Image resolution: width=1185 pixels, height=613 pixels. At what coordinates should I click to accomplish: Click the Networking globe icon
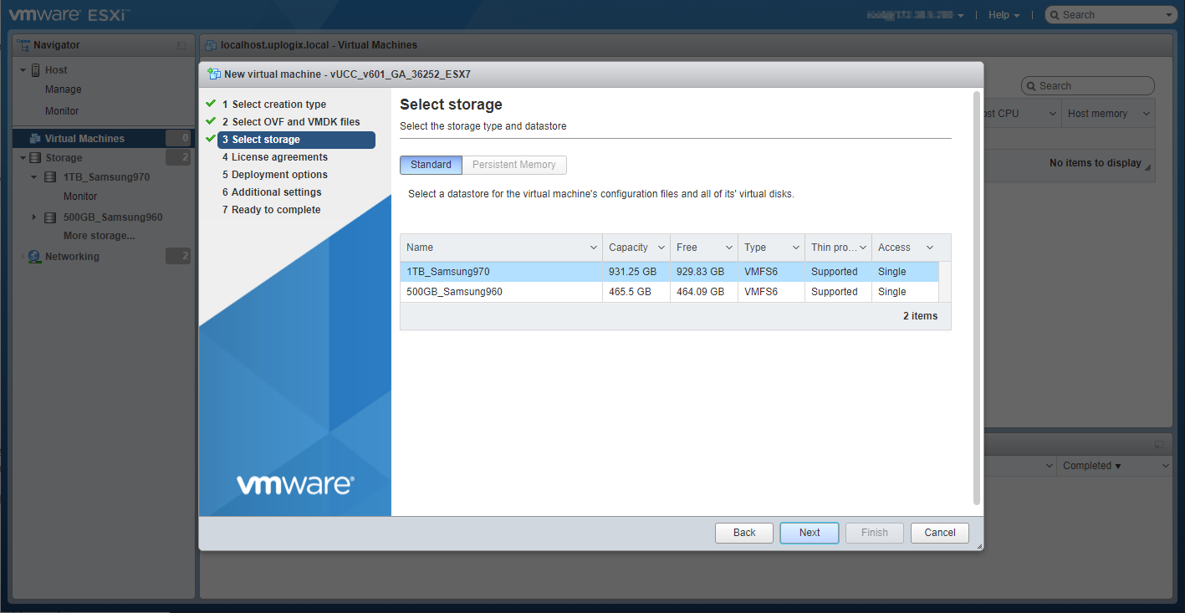34,257
